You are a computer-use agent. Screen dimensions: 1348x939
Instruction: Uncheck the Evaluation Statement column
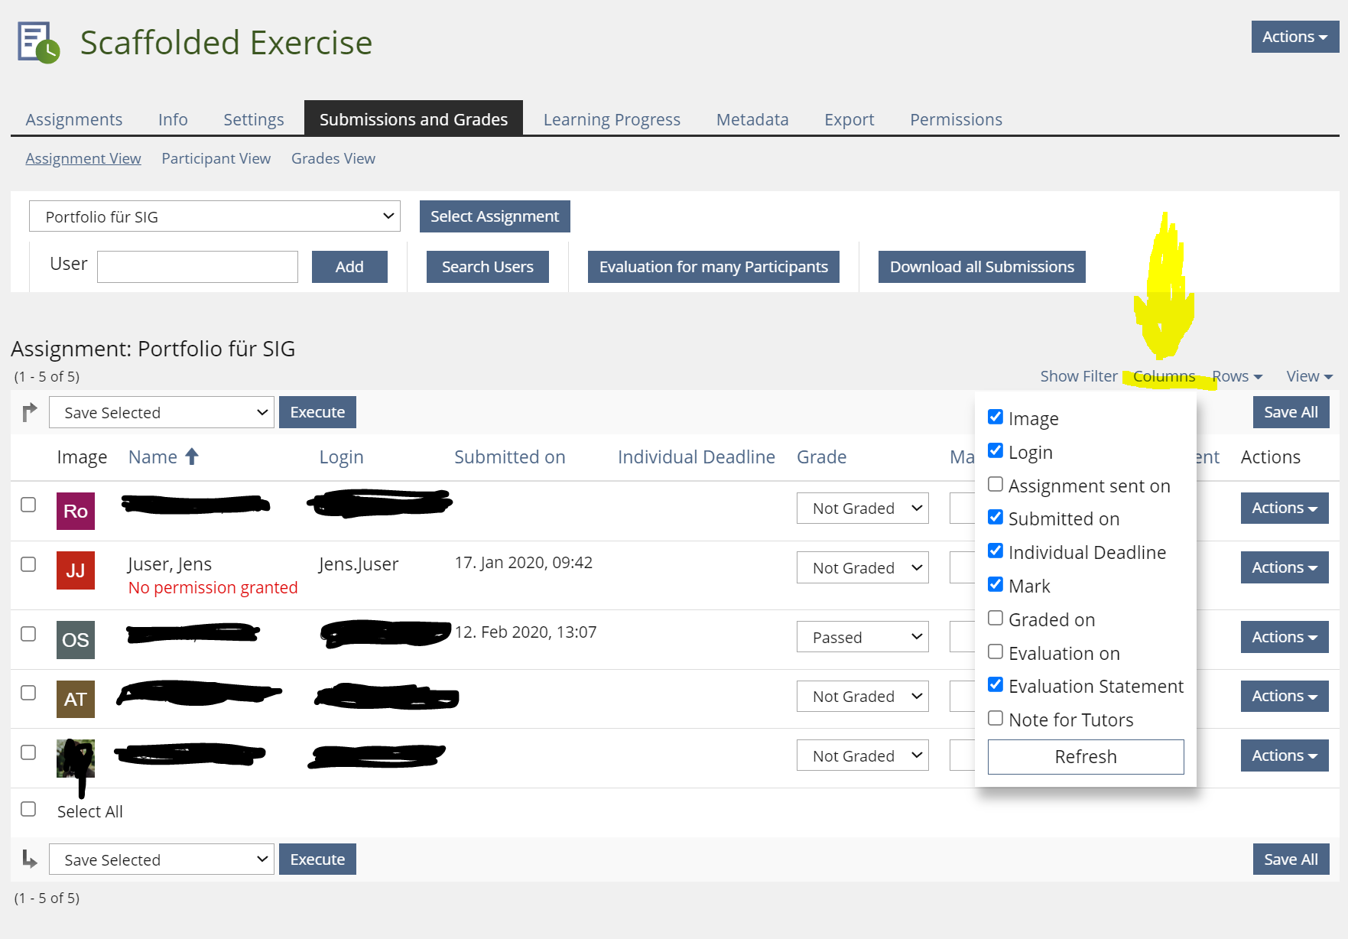(x=996, y=685)
